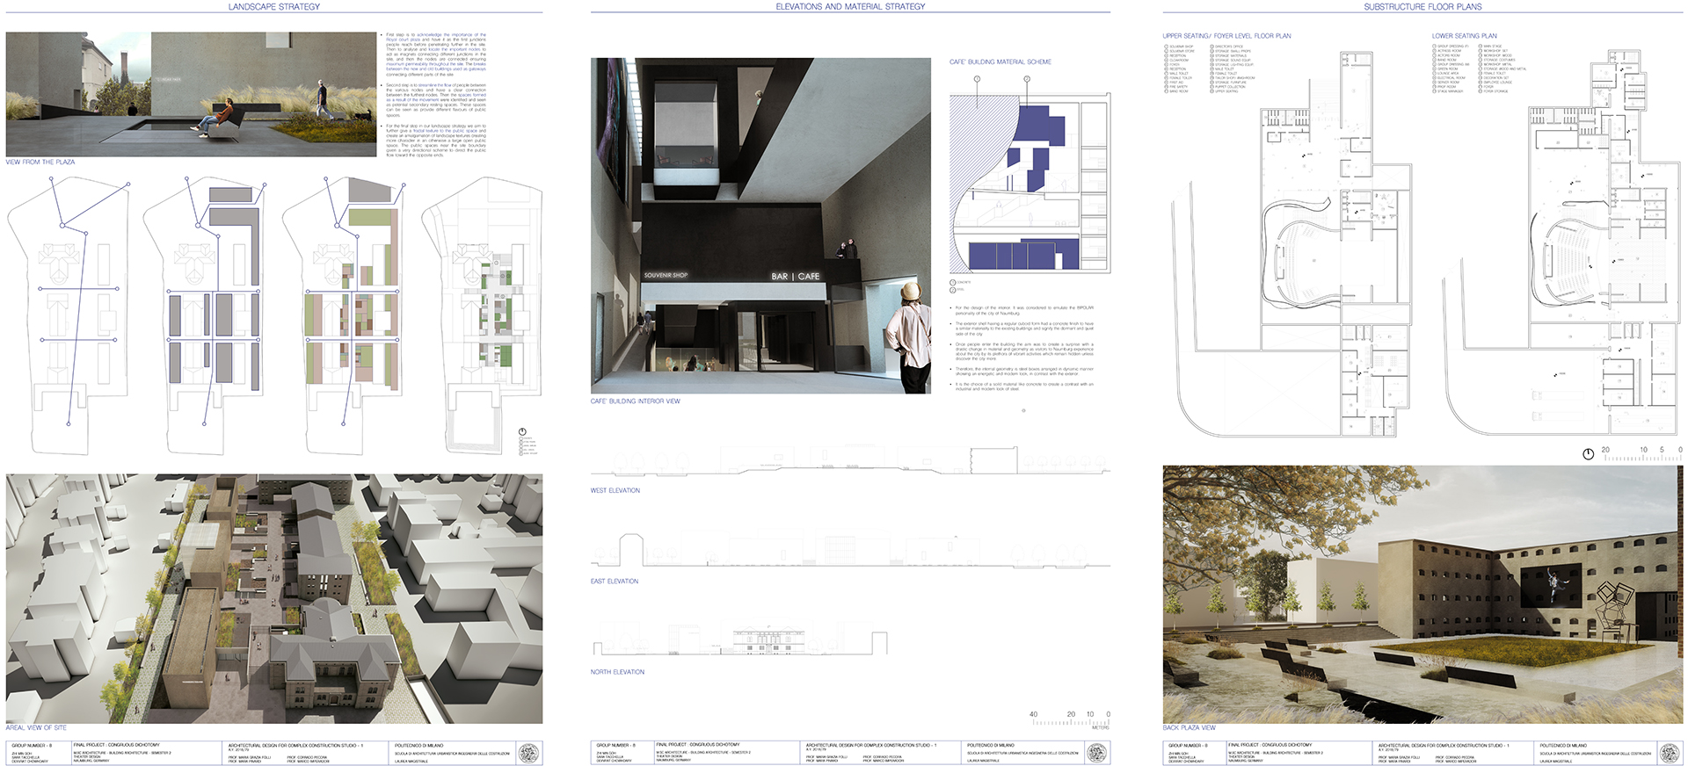Click the 'SOUVENIR SHOP' sign in the render

tap(666, 275)
